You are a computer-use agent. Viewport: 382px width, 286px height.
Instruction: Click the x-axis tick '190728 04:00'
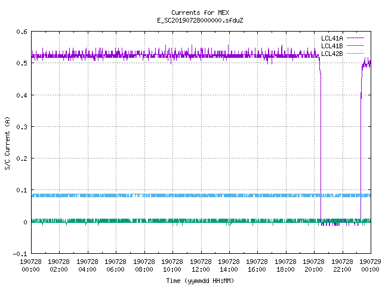pos(87,266)
